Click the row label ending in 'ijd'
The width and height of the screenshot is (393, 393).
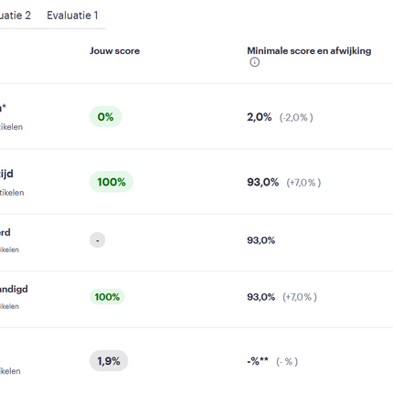[6, 174]
